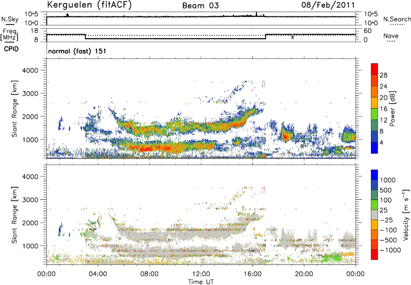Click the 'N.Search' legend label

397,19
